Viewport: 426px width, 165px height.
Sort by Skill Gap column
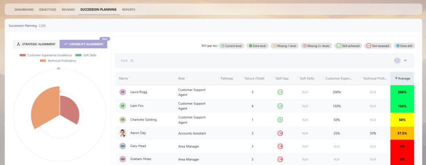click(x=282, y=79)
